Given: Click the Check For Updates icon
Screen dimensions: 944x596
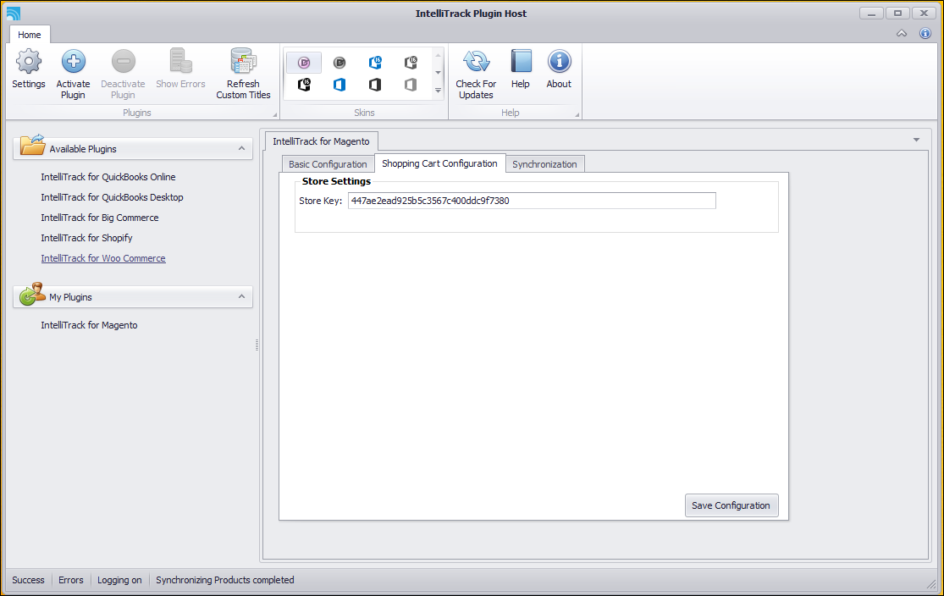Looking at the screenshot, I should coord(476,62).
